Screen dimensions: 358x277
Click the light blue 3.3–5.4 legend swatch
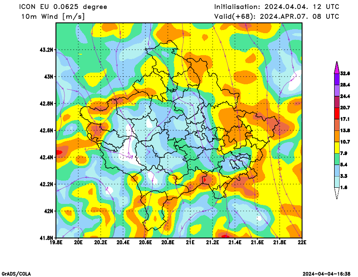(x=337, y=170)
